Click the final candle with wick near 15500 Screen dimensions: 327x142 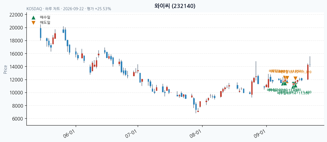[310, 62]
